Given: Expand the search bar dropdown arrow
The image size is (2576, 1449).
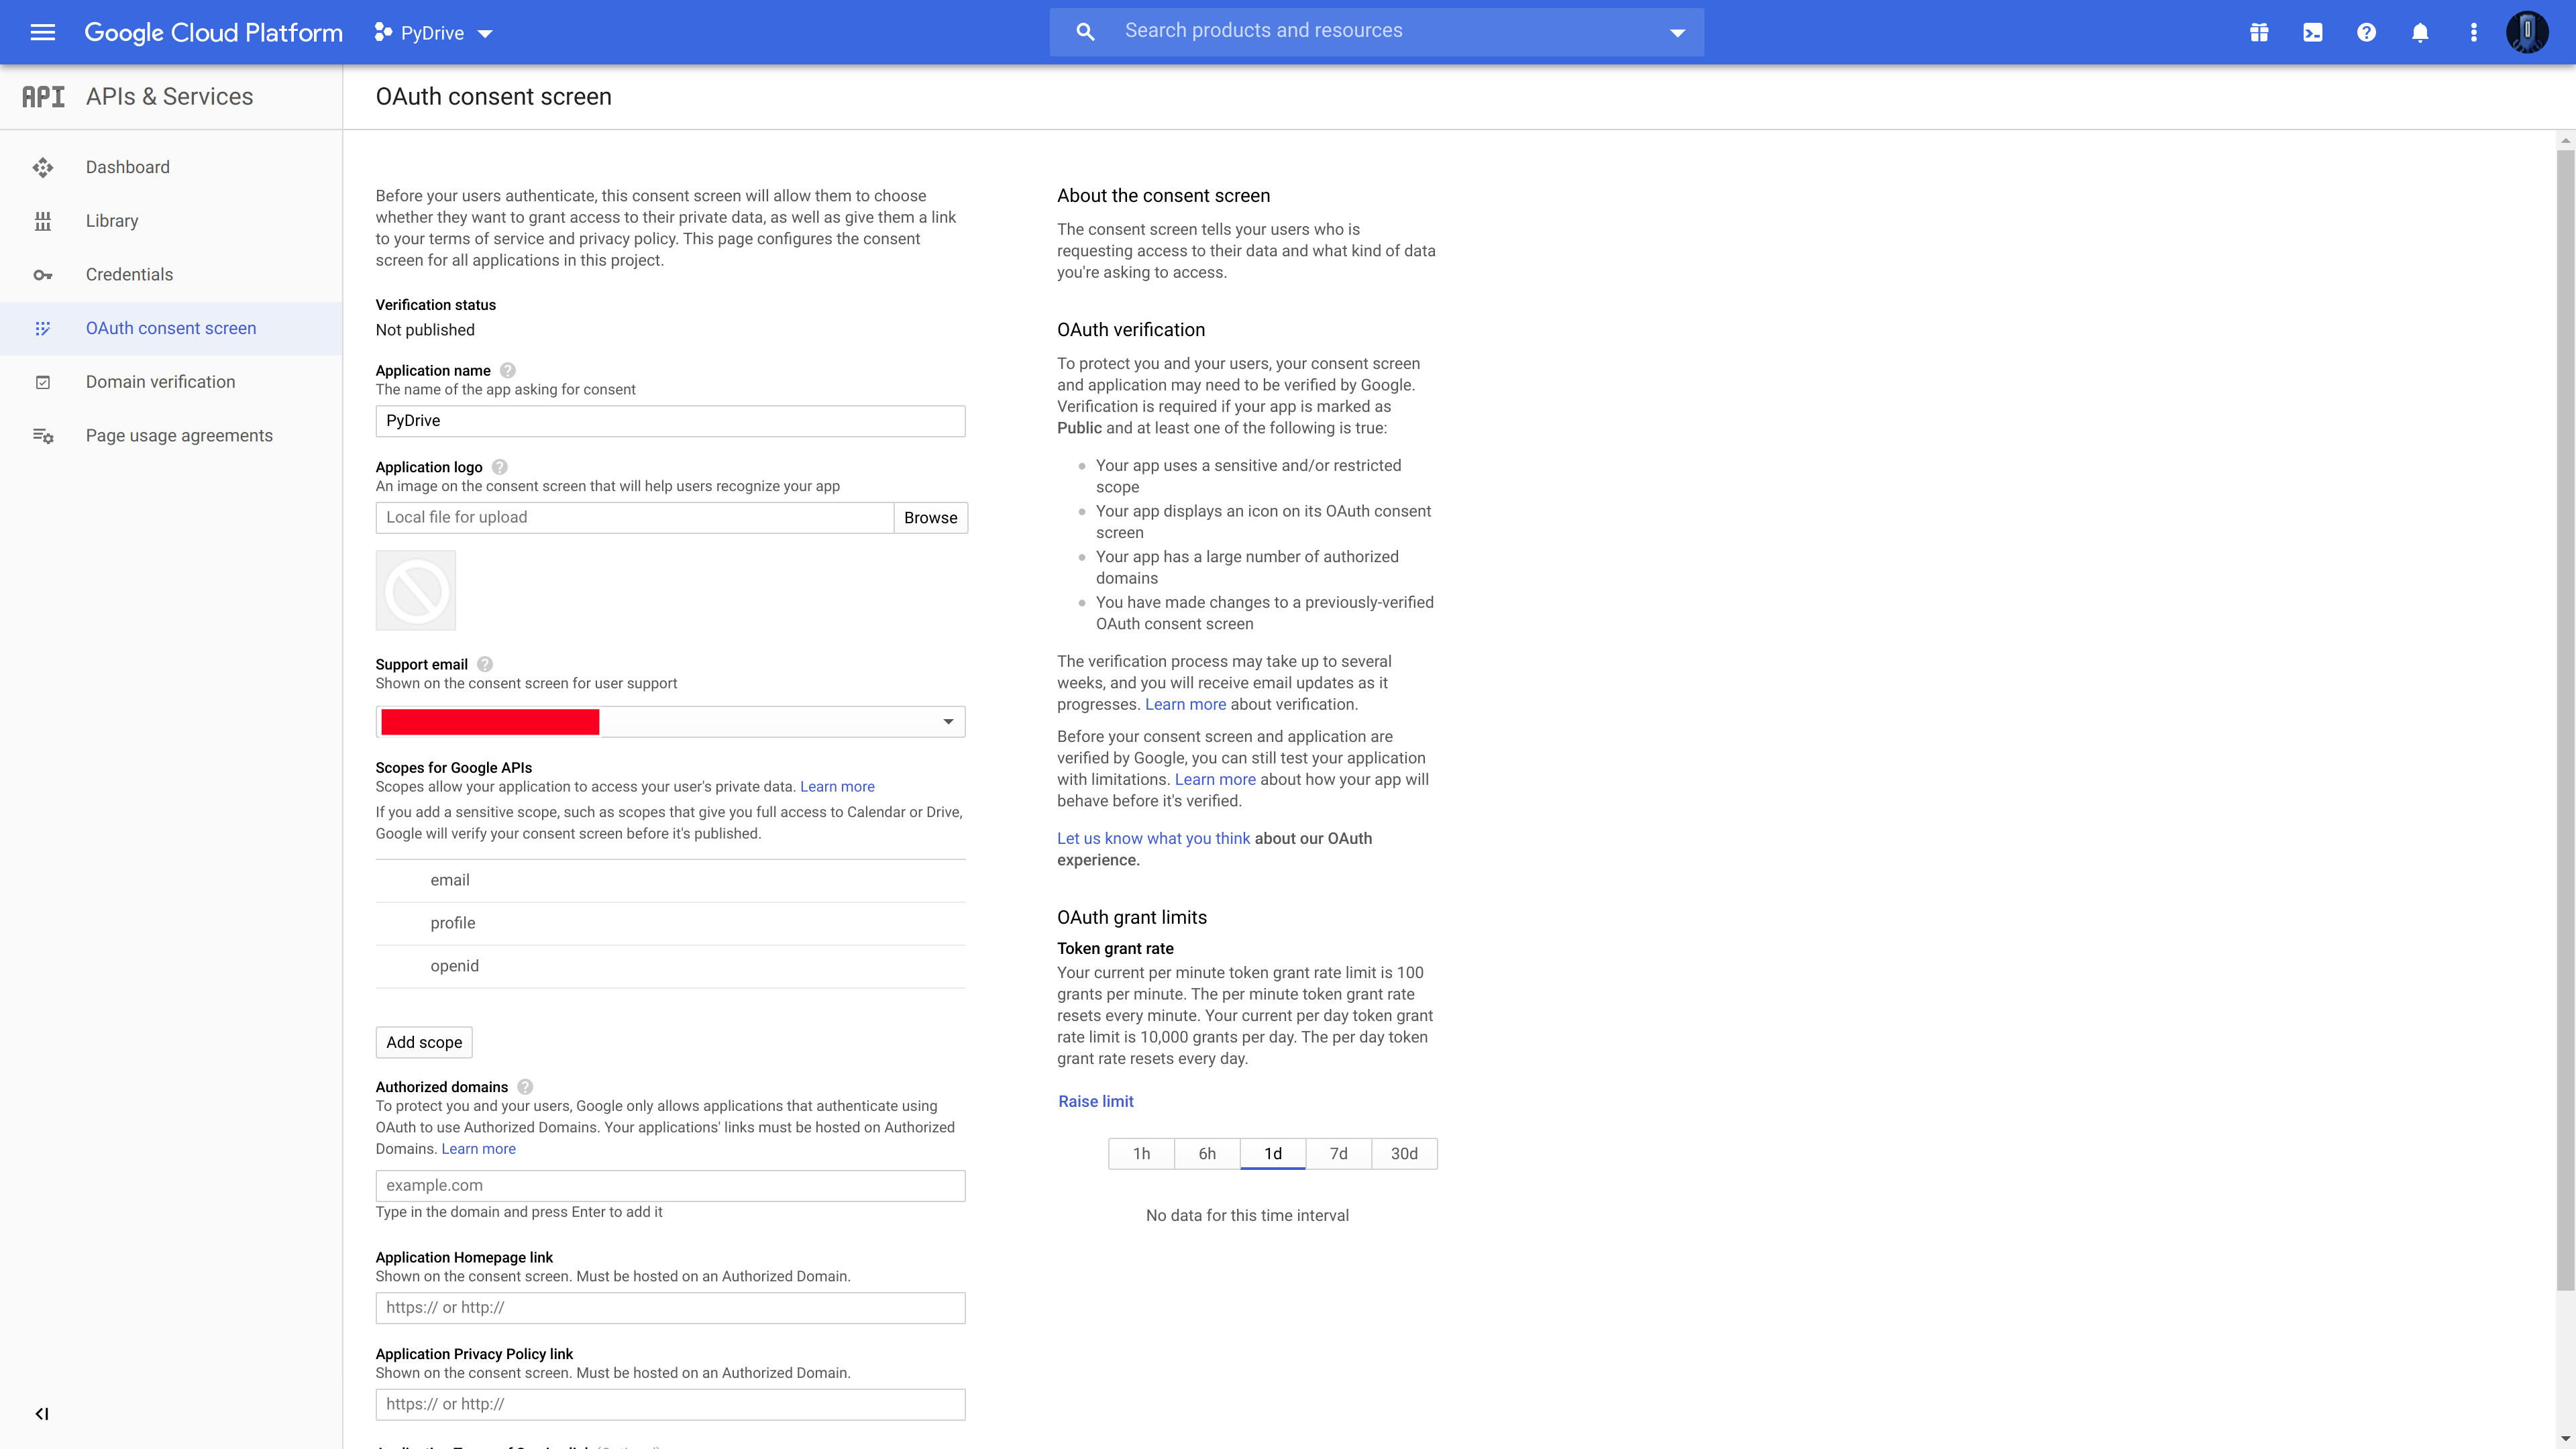Looking at the screenshot, I should click(x=1677, y=33).
